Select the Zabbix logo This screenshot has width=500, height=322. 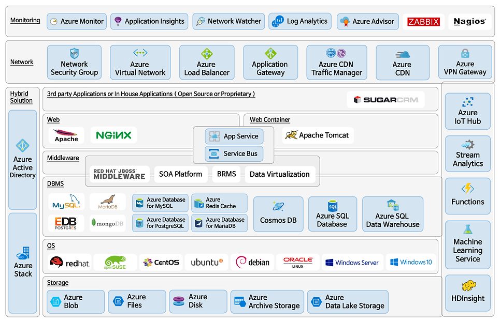423,22
